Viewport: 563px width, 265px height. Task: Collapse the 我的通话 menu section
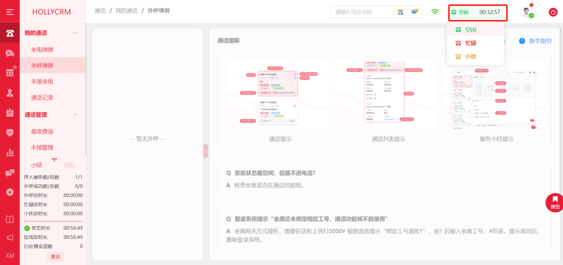point(75,33)
